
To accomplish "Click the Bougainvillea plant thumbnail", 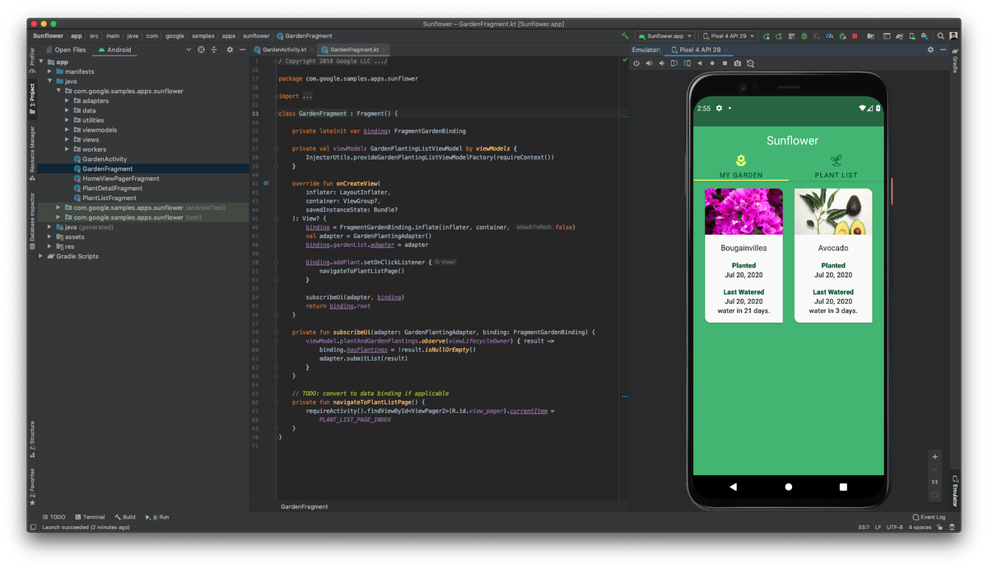I will coord(743,212).
